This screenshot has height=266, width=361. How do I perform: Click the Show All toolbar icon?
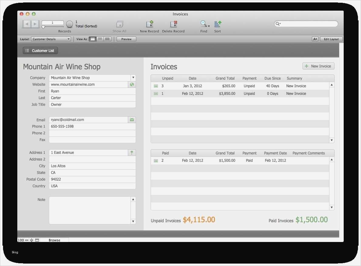[x=120, y=24]
